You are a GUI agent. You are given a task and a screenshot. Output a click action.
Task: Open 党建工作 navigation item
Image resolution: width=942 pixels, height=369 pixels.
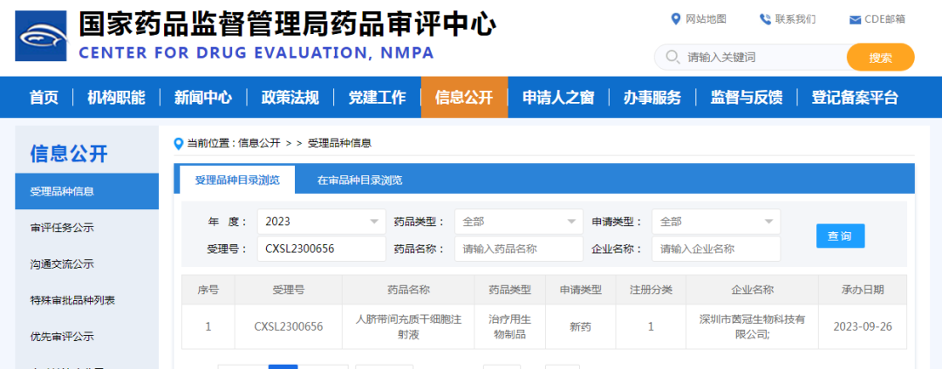point(378,98)
